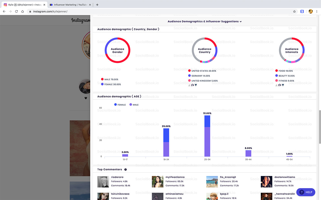Open declanxwilliams commenter profile
Image resolution: width=321 pixels, height=200 pixels.
click(285, 177)
